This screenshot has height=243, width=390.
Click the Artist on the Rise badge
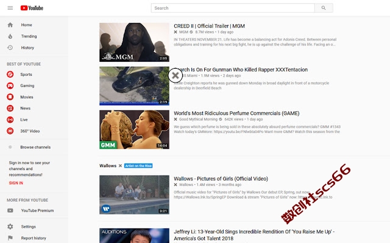point(138,166)
